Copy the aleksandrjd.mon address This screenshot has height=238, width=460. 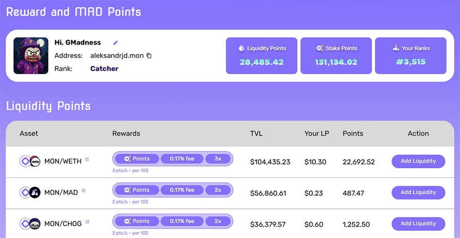pyautogui.click(x=149, y=56)
